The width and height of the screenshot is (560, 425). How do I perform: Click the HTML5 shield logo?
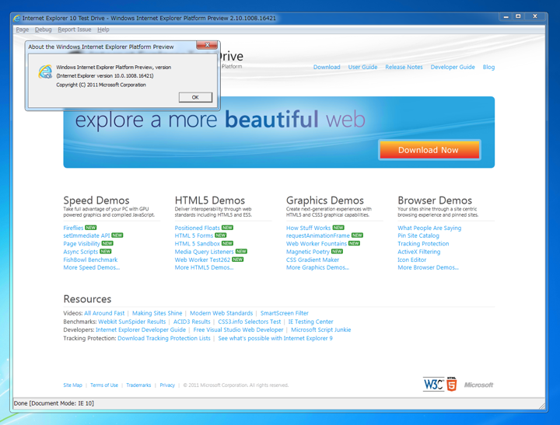point(452,384)
